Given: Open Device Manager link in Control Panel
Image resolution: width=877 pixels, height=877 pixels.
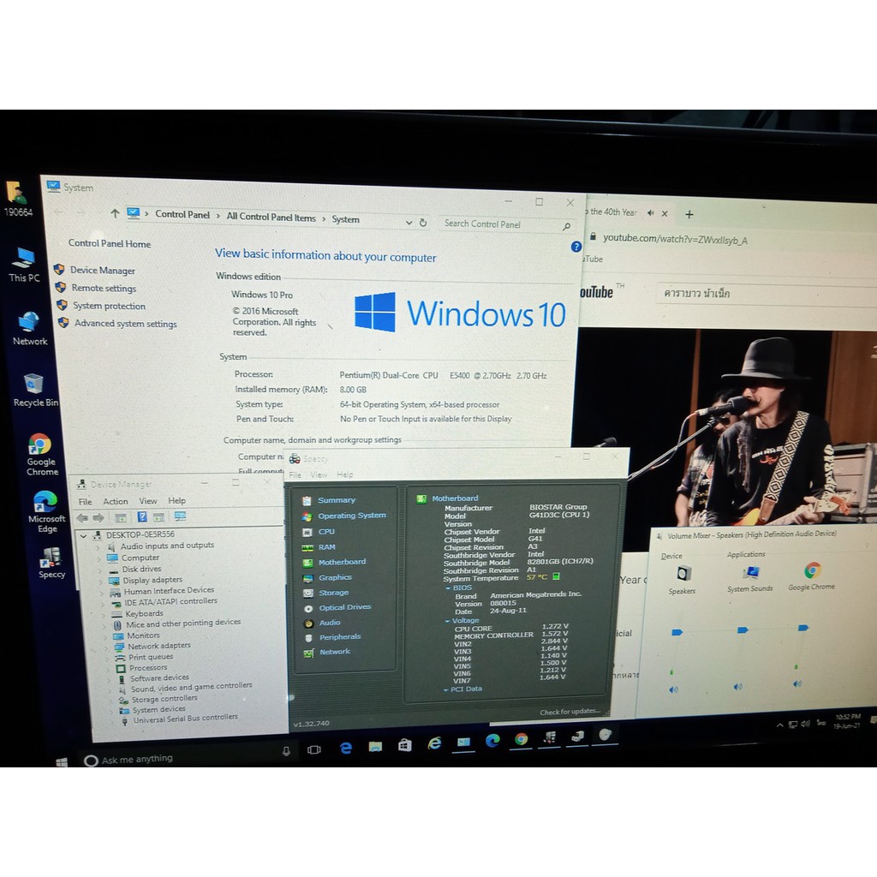Looking at the screenshot, I should (102, 271).
